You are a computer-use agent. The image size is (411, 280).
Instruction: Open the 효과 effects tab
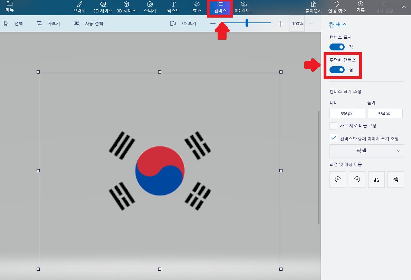pyautogui.click(x=197, y=7)
